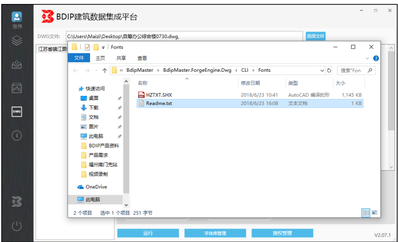Click the 选择文件 button
Image resolution: width=398 pixels, height=242 pixels.
tap(315, 36)
